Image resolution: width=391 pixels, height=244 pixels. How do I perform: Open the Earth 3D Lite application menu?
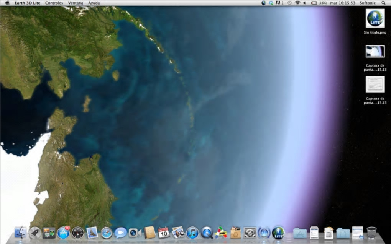tap(28, 3)
